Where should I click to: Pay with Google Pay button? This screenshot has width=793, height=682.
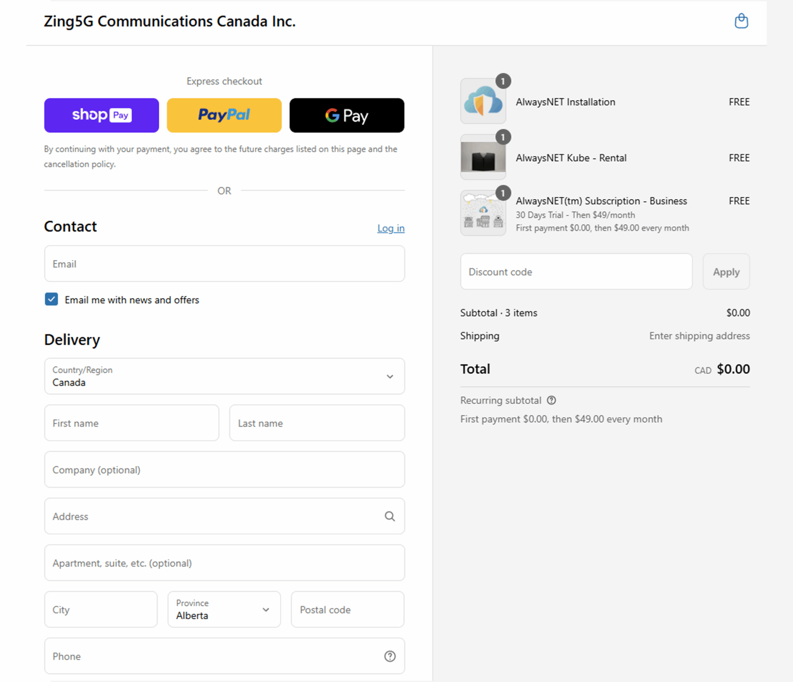(x=346, y=115)
